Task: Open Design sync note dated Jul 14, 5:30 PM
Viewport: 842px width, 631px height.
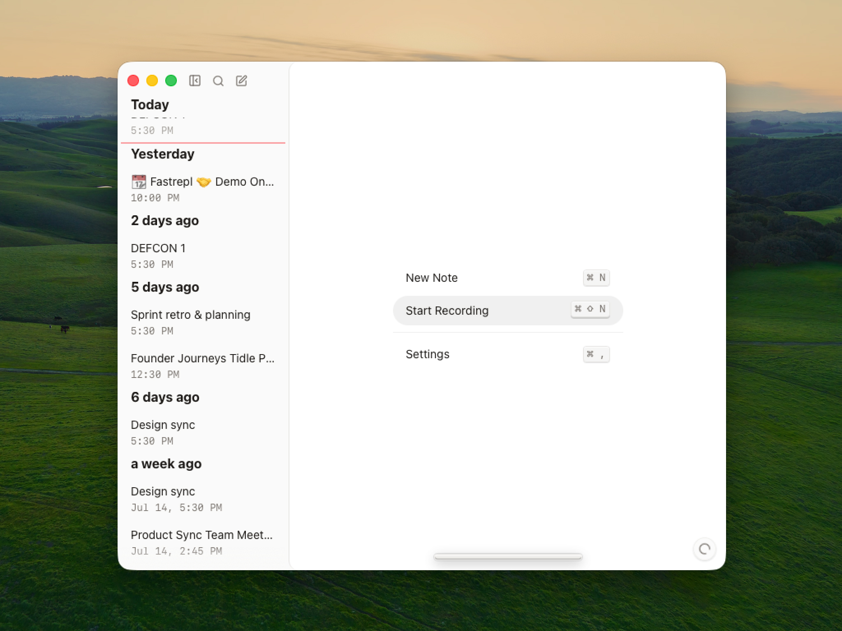Action: click(203, 499)
